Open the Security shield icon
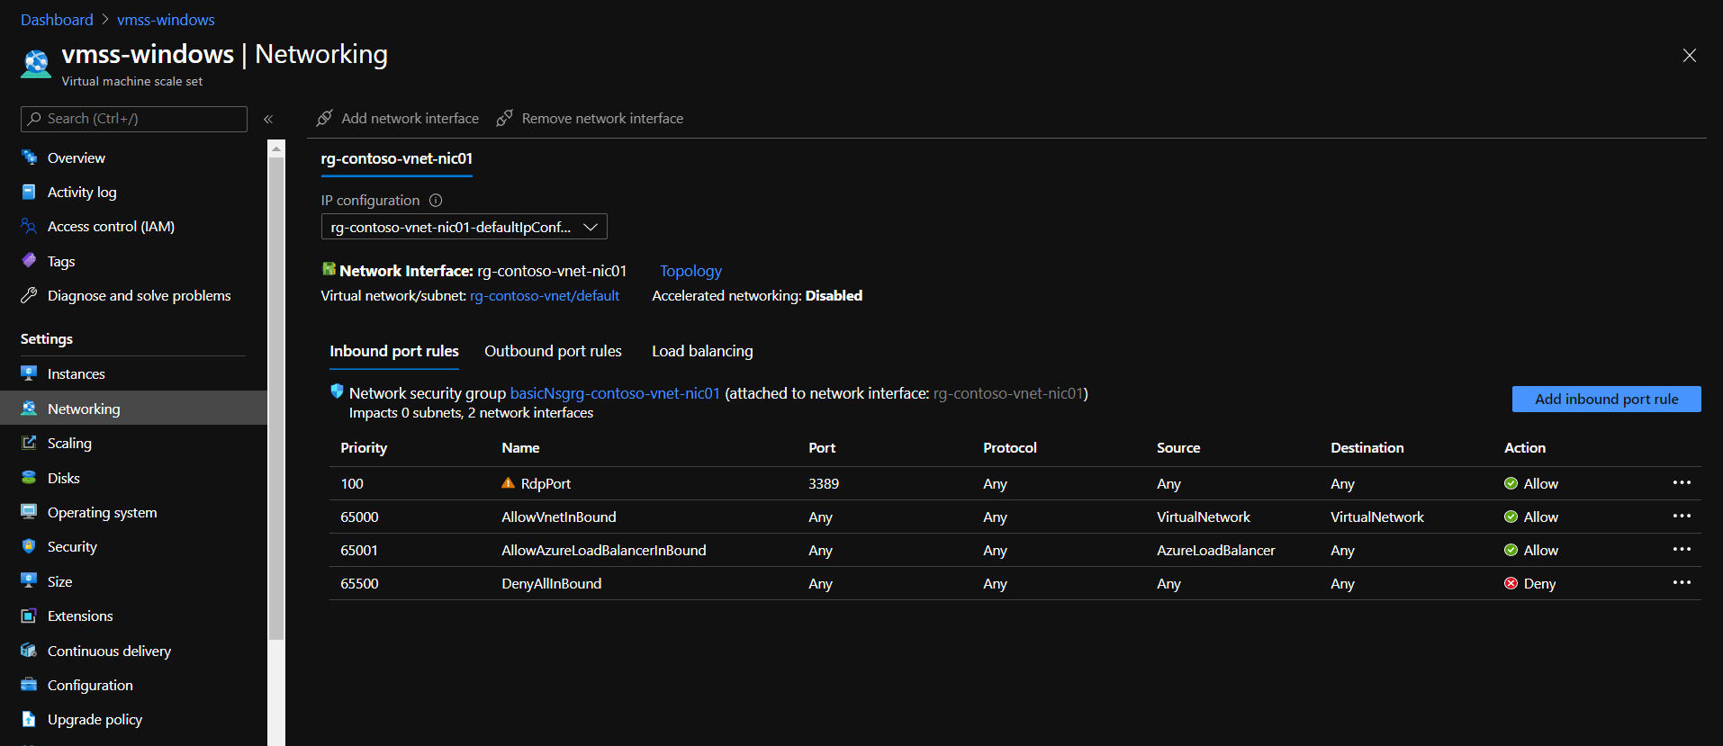 point(29,546)
